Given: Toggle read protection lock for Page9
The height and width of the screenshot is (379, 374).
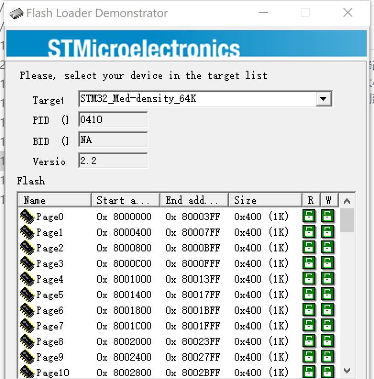Looking at the screenshot, I should pos(309,357).
